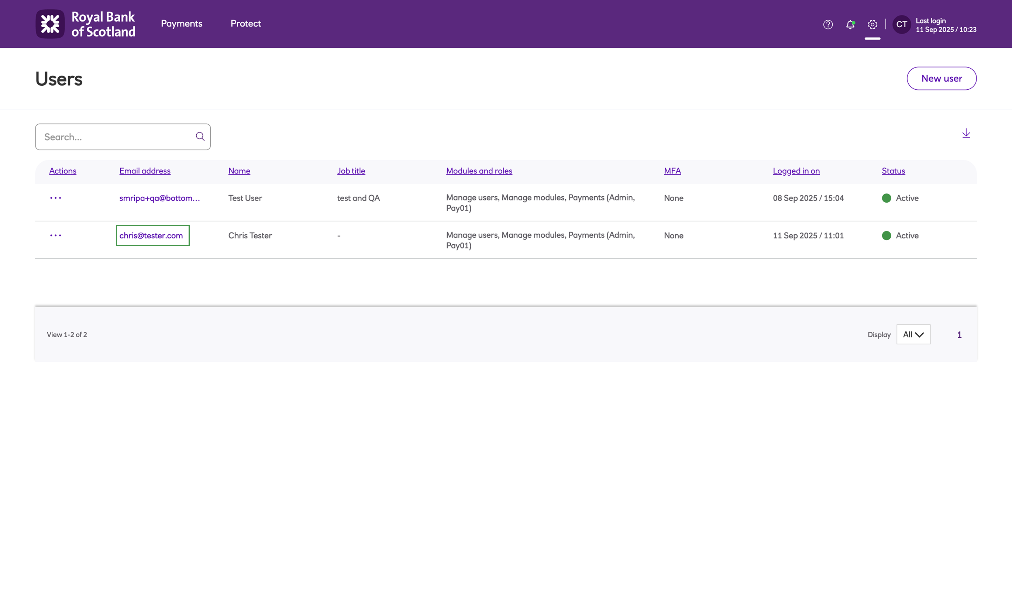The height and width of the screenshot is (609, 1012).
Task: Click the CT user avatar
Action: [901, 24]
